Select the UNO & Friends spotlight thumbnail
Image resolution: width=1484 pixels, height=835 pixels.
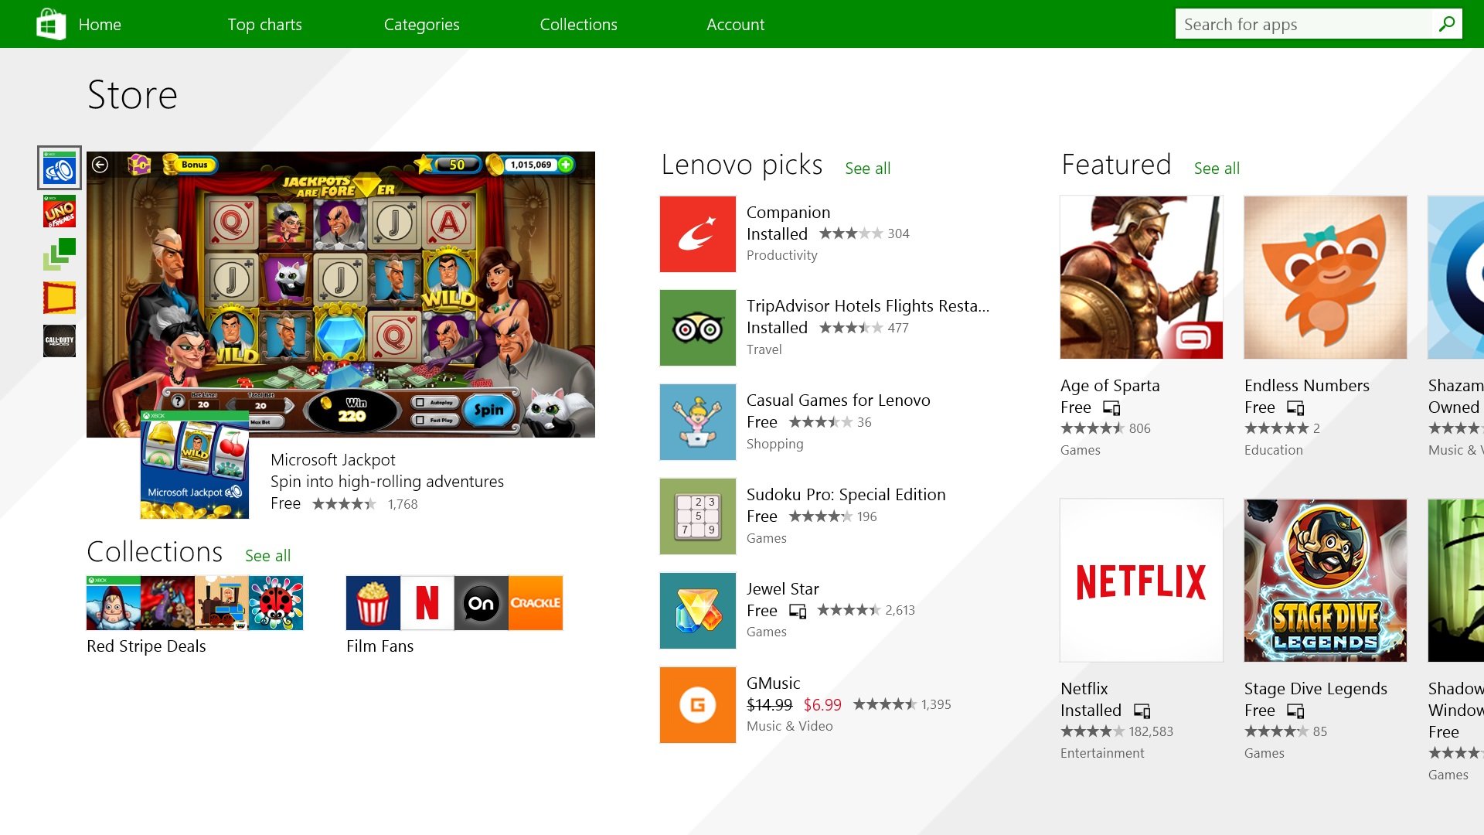[60, 211]
